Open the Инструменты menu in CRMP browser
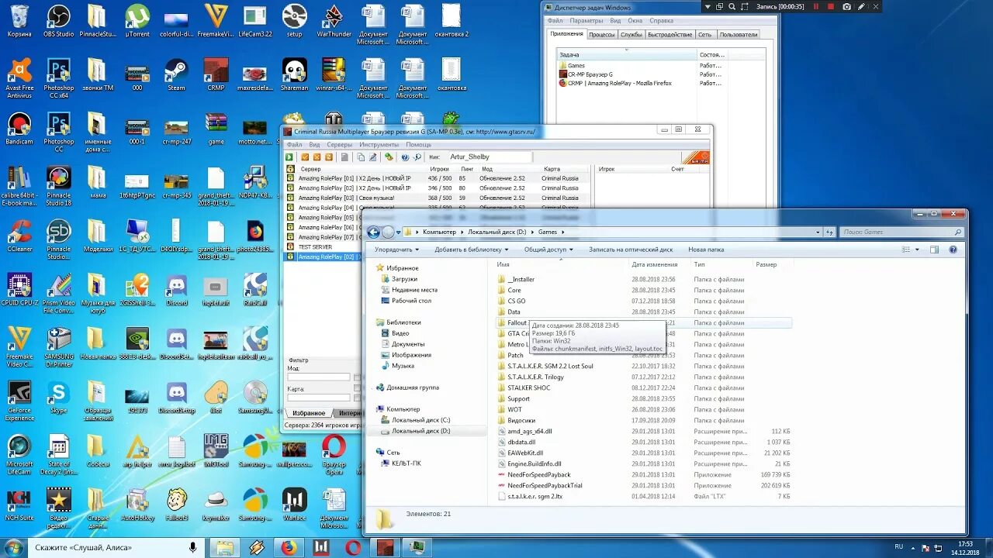993x558 pixels. click(379, 145)
